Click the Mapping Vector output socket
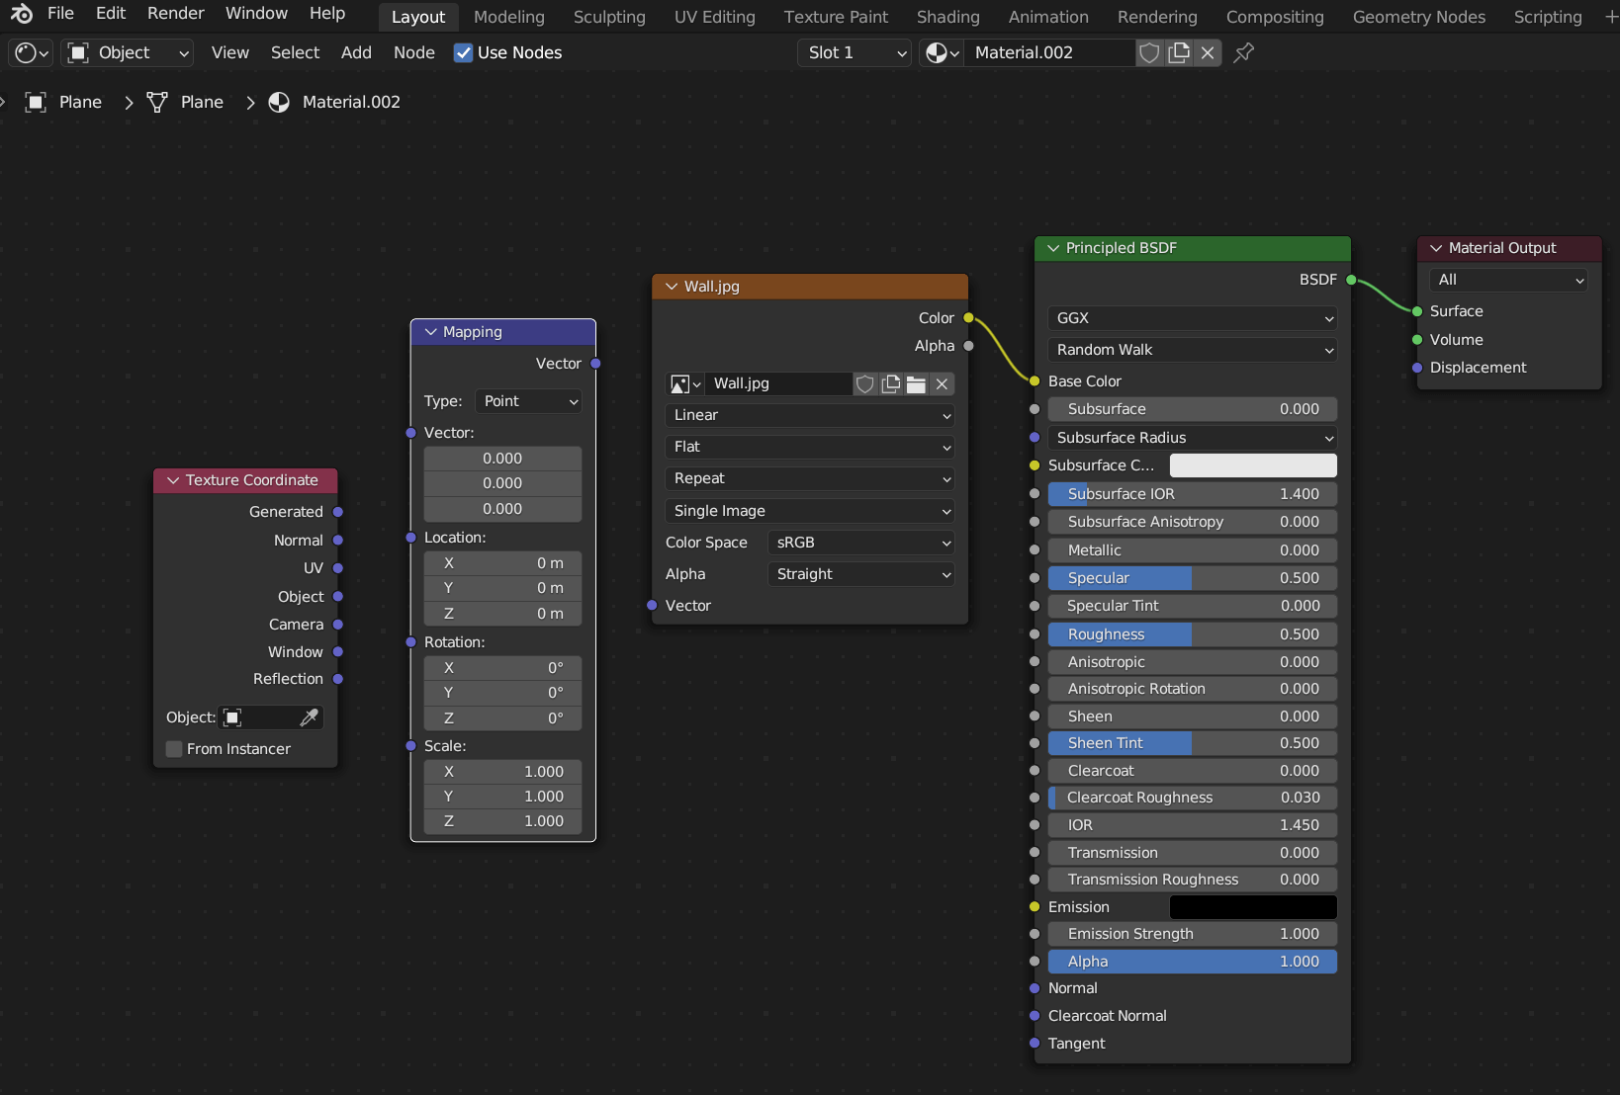 tap(595, 364)
